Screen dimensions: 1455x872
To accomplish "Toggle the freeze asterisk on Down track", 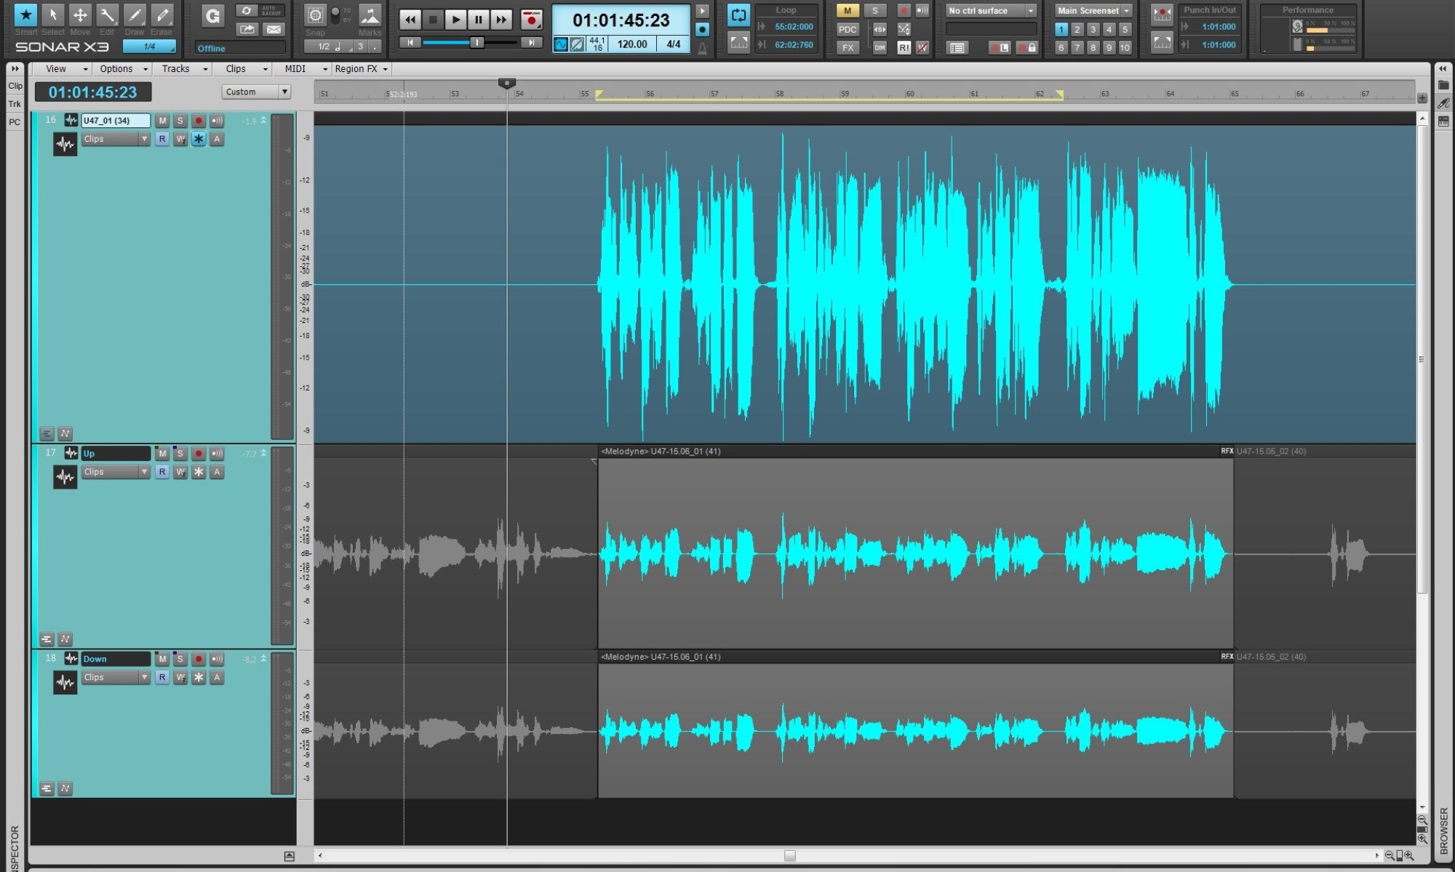I will (x=199, y=677).
